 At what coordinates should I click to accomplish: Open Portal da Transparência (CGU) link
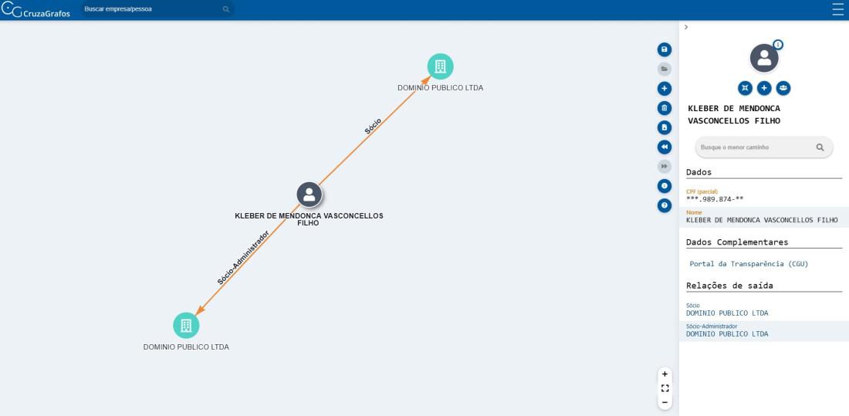(748, 264)
